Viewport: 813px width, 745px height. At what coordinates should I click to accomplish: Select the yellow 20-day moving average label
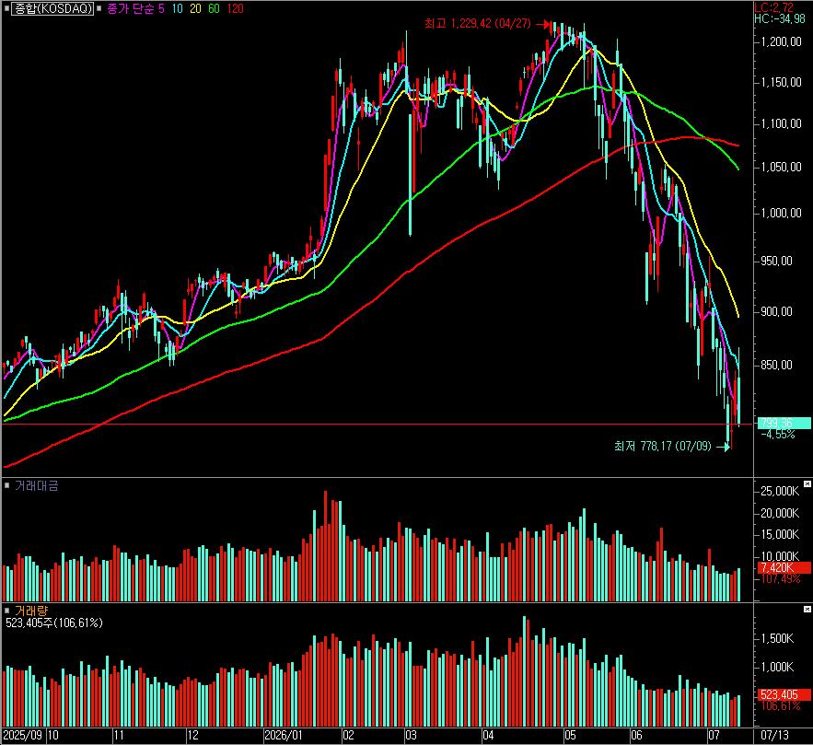click(x=195, y=9)
